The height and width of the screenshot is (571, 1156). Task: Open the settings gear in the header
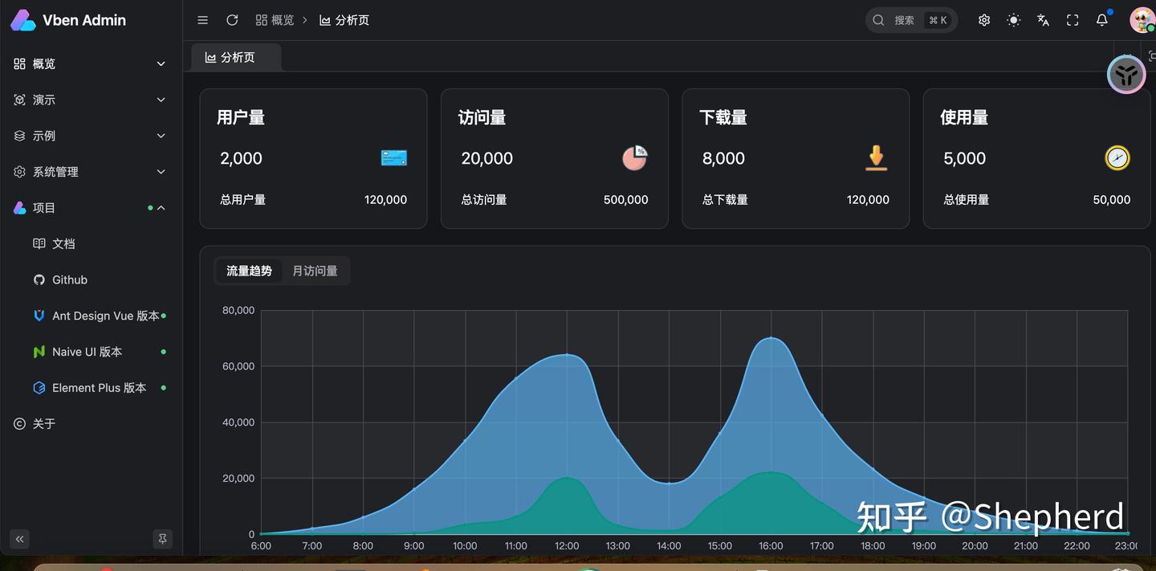(x=983, y=19)
